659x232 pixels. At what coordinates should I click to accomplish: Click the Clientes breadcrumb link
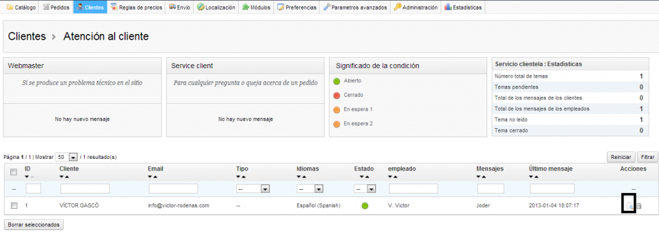[27, 37]
